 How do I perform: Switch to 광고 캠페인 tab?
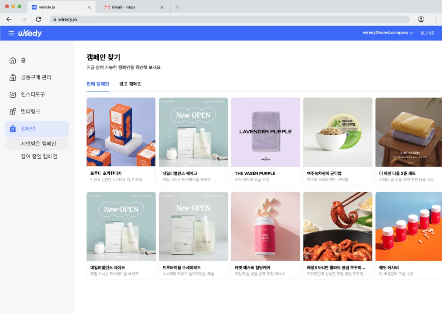coord(130,84)
